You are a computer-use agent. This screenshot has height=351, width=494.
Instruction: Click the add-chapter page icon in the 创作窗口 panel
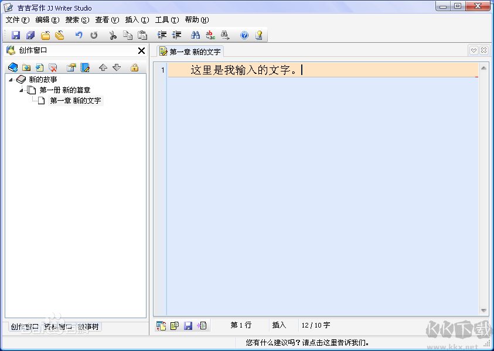(x=40, y=67)
